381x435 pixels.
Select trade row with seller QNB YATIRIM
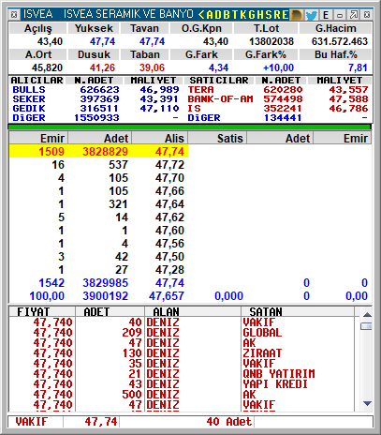coord(182,374)
